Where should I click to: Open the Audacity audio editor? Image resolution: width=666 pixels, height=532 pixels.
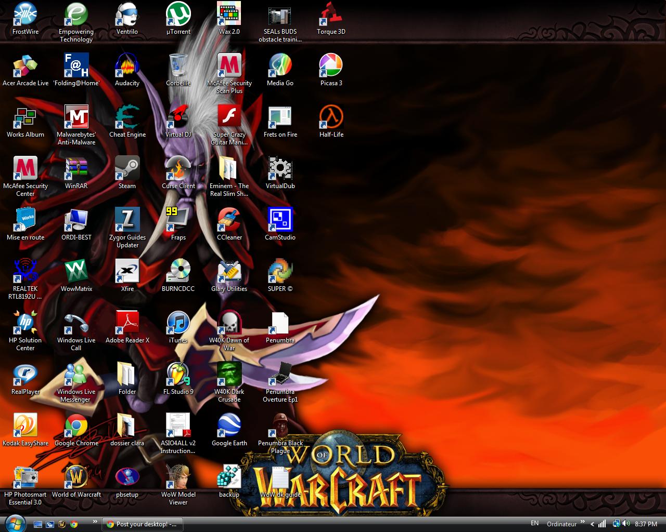click(x=126, y=65)
